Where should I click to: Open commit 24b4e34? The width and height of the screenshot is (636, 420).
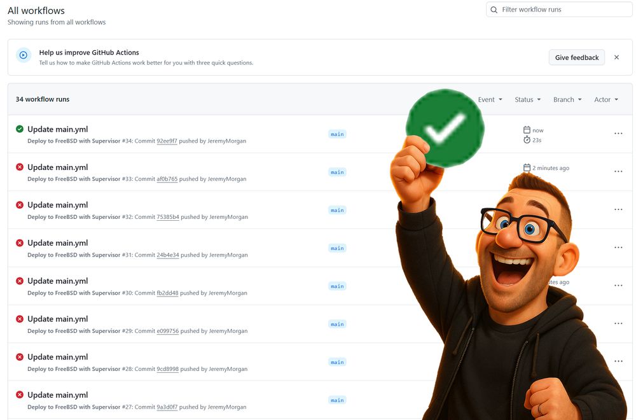coord(168,255)
